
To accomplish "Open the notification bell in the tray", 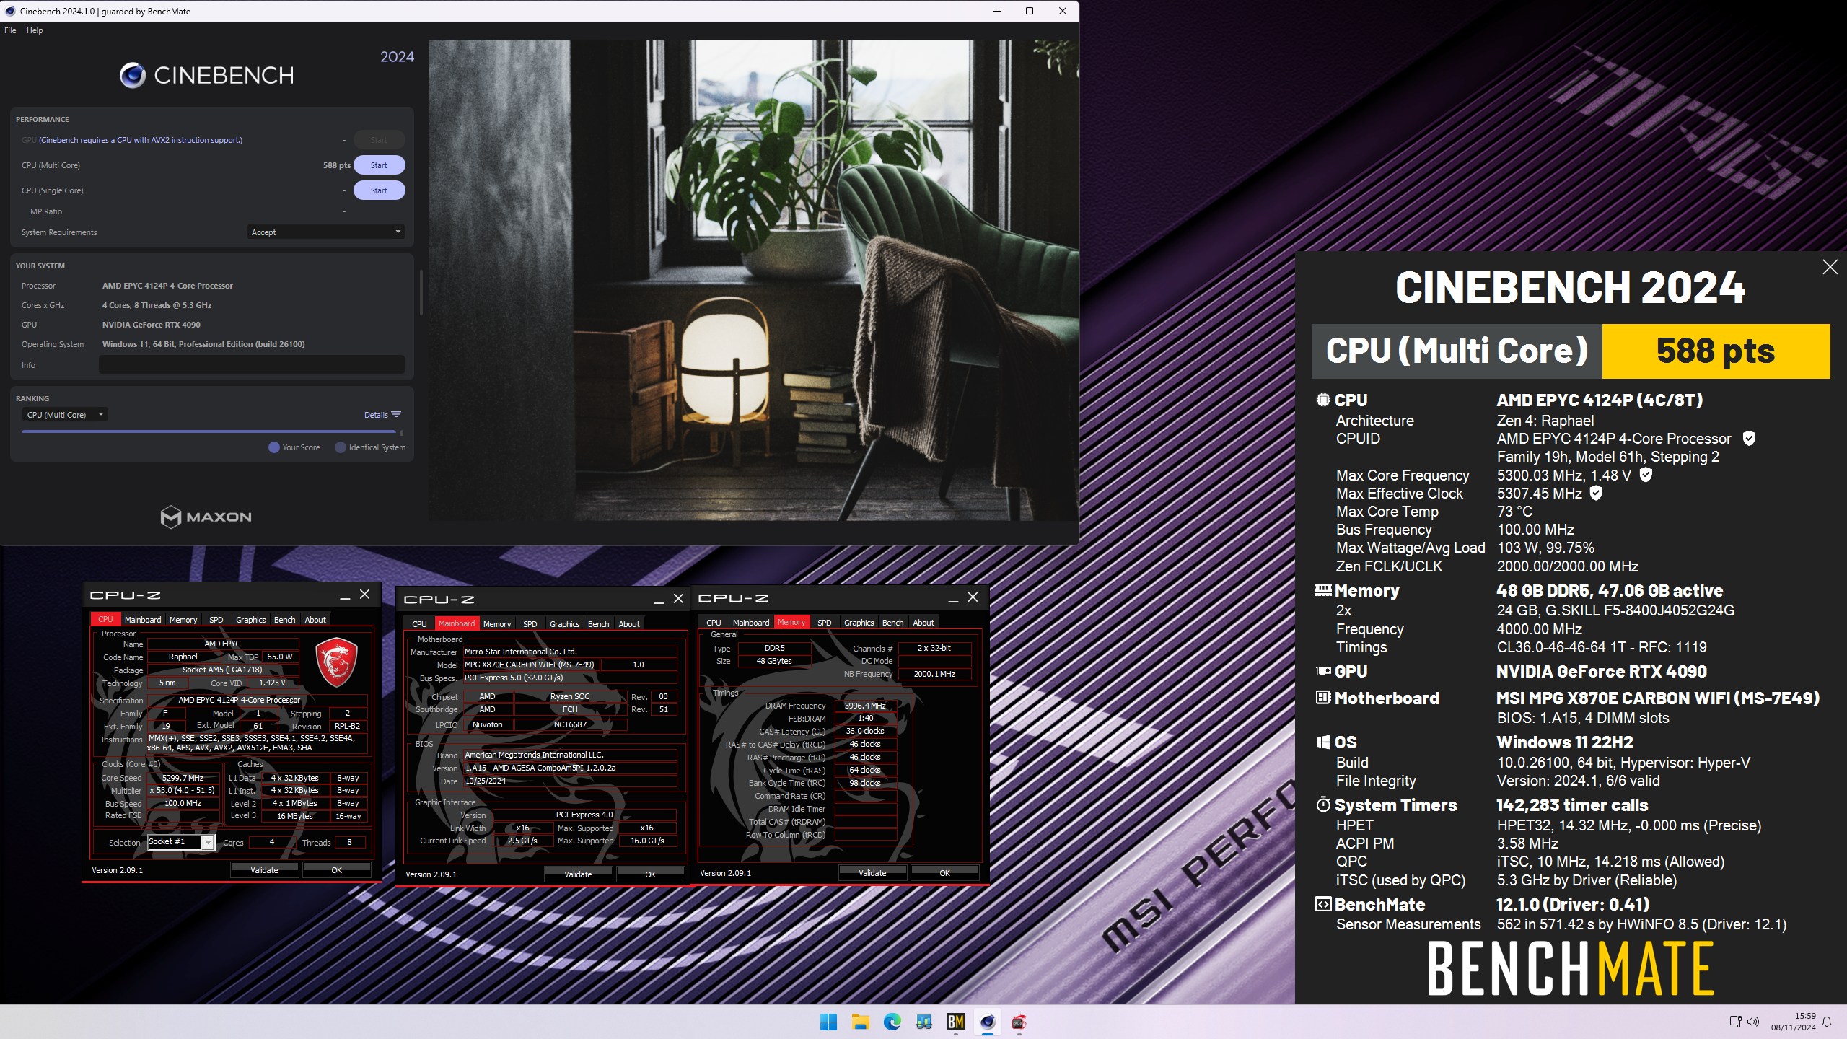I will 1827,1022.
